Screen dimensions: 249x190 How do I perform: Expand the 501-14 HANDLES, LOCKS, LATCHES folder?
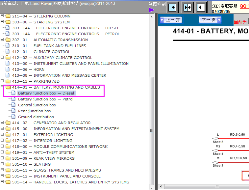tap(2, 182)
